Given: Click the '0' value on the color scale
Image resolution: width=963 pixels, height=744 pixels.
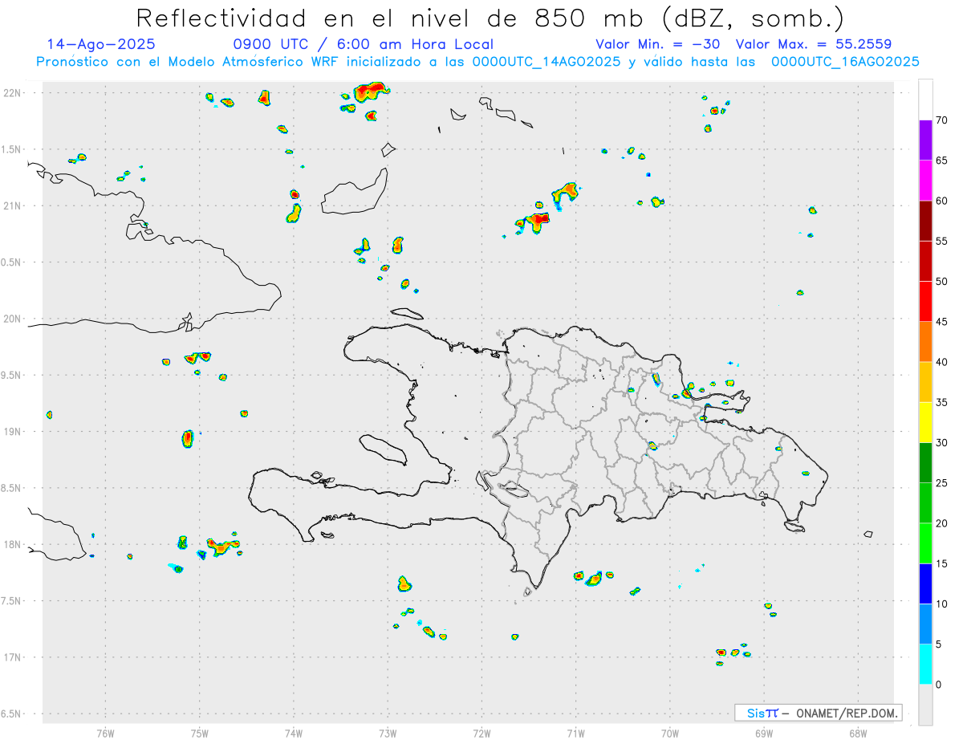Looking at the screenshot, I should [x=938, y=685].
